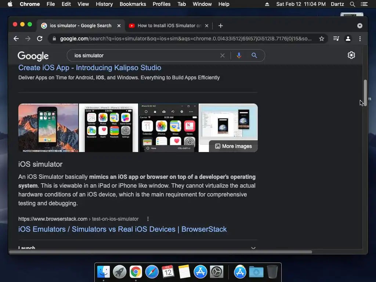Open the iPhone on mountain wallpaper thumbnail
376x282 pixels.
click(48, 128)
